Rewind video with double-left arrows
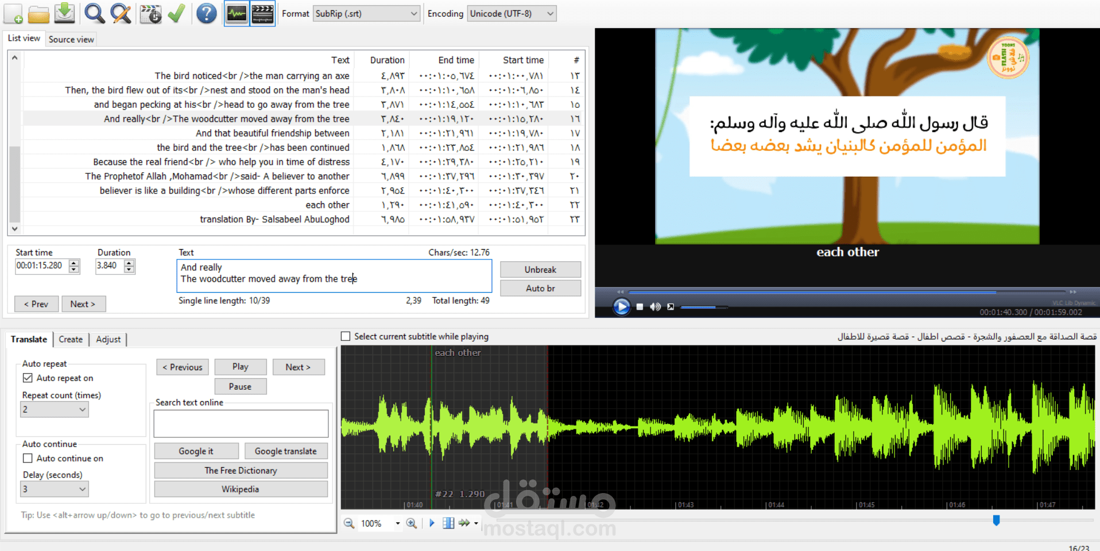 tap(620, 292)
